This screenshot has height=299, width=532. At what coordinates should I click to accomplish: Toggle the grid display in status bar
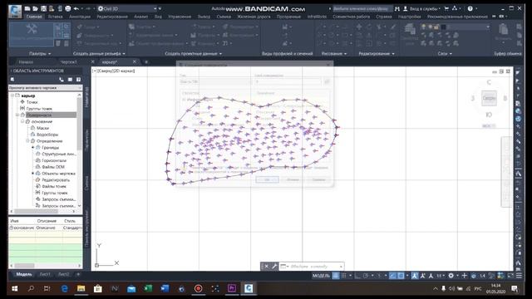click(x=336, y=276)
